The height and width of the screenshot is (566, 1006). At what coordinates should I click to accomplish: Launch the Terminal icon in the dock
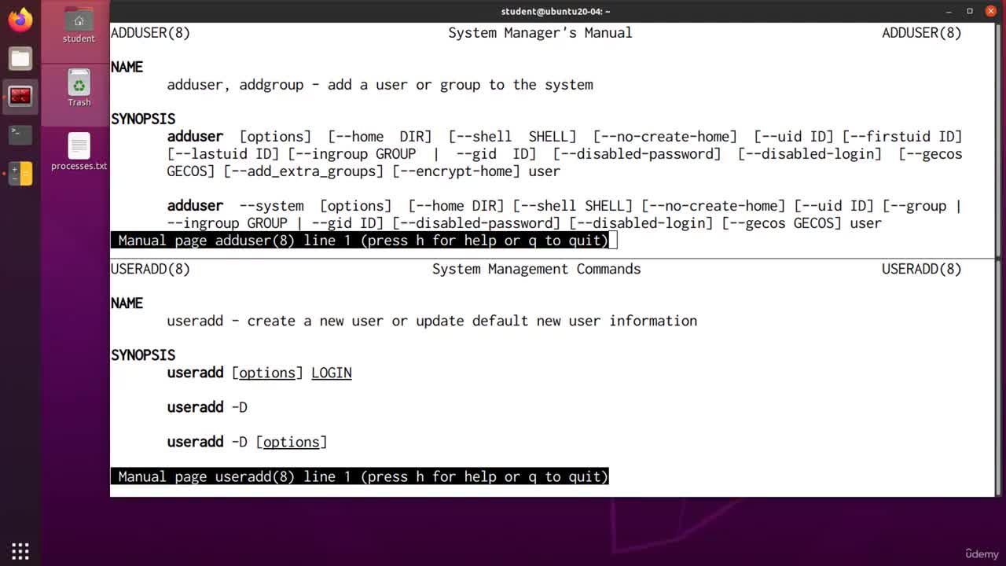coord(20,134)
